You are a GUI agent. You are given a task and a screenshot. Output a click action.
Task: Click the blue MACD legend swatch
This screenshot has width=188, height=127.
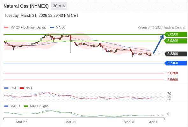[x=6, y=106]
